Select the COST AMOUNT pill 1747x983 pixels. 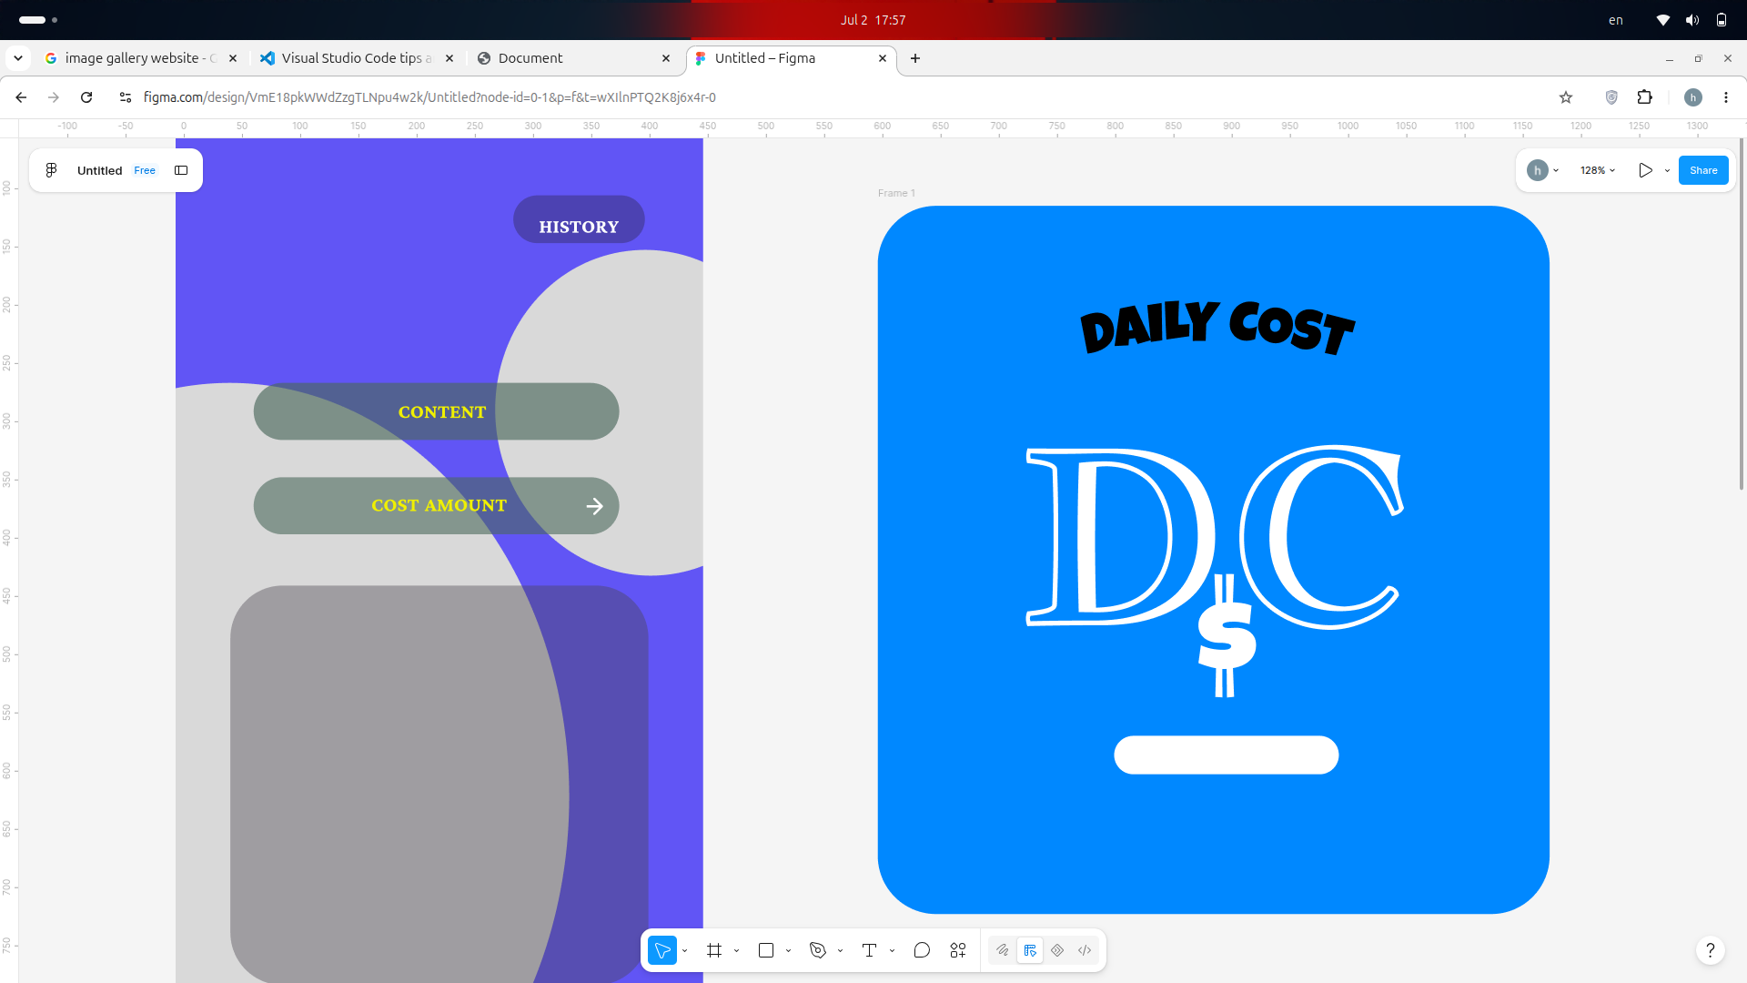pyautogui.click(x=437, y=506)
